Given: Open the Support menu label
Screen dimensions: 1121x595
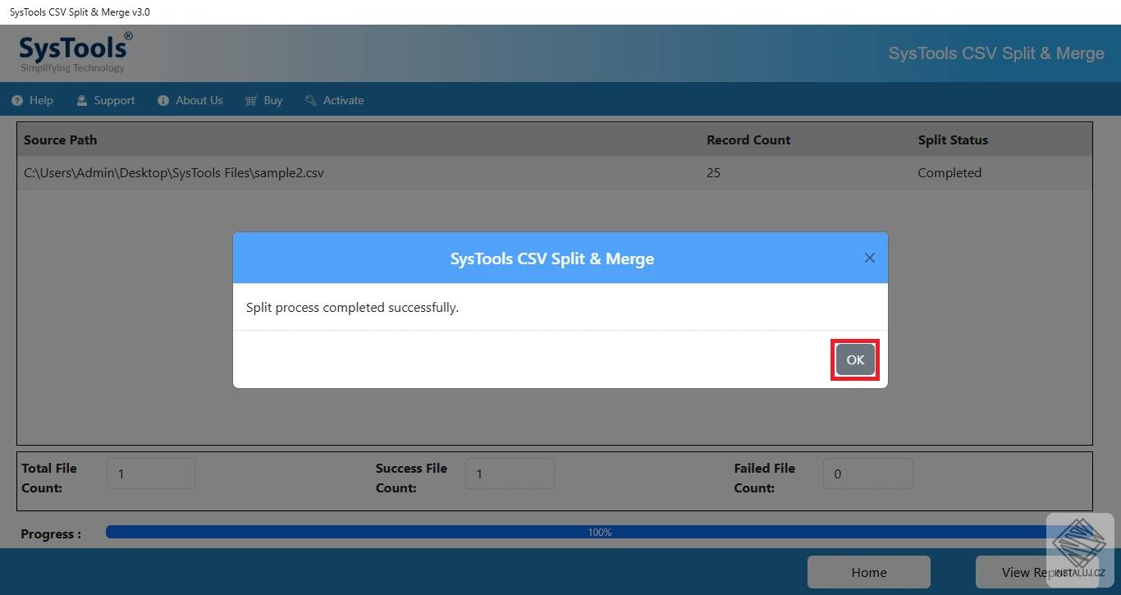Looking at the screenshot, I should tap(114, 100).
